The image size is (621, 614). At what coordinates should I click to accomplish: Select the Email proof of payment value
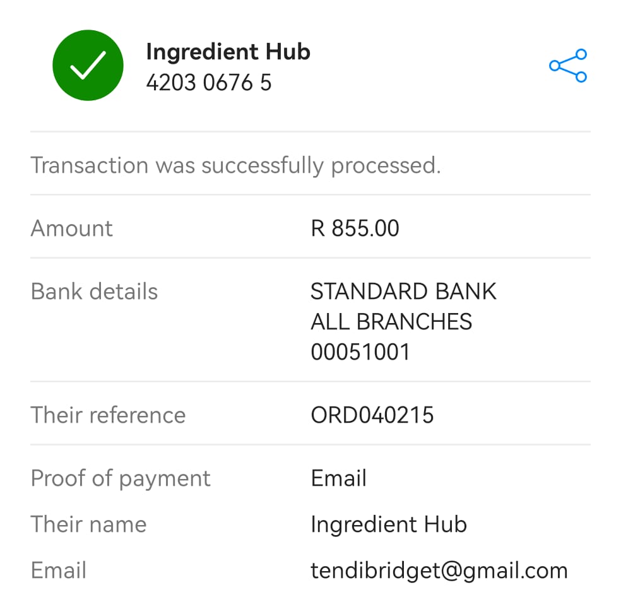[339, 478]
